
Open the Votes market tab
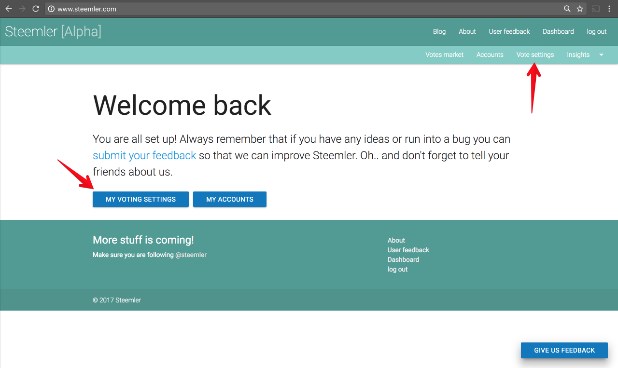[x=444, y=55]
